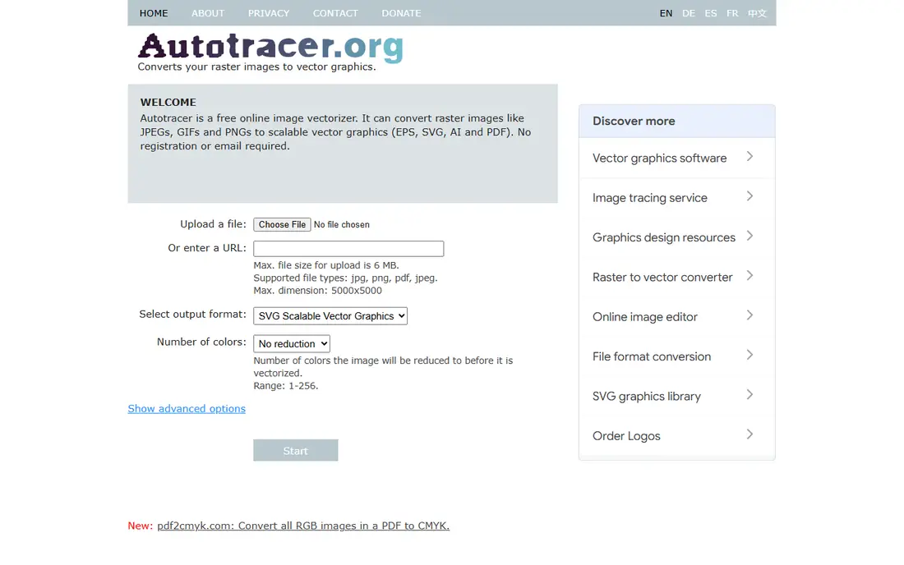Open the pdf2cmyk.com link

point(303,526)
